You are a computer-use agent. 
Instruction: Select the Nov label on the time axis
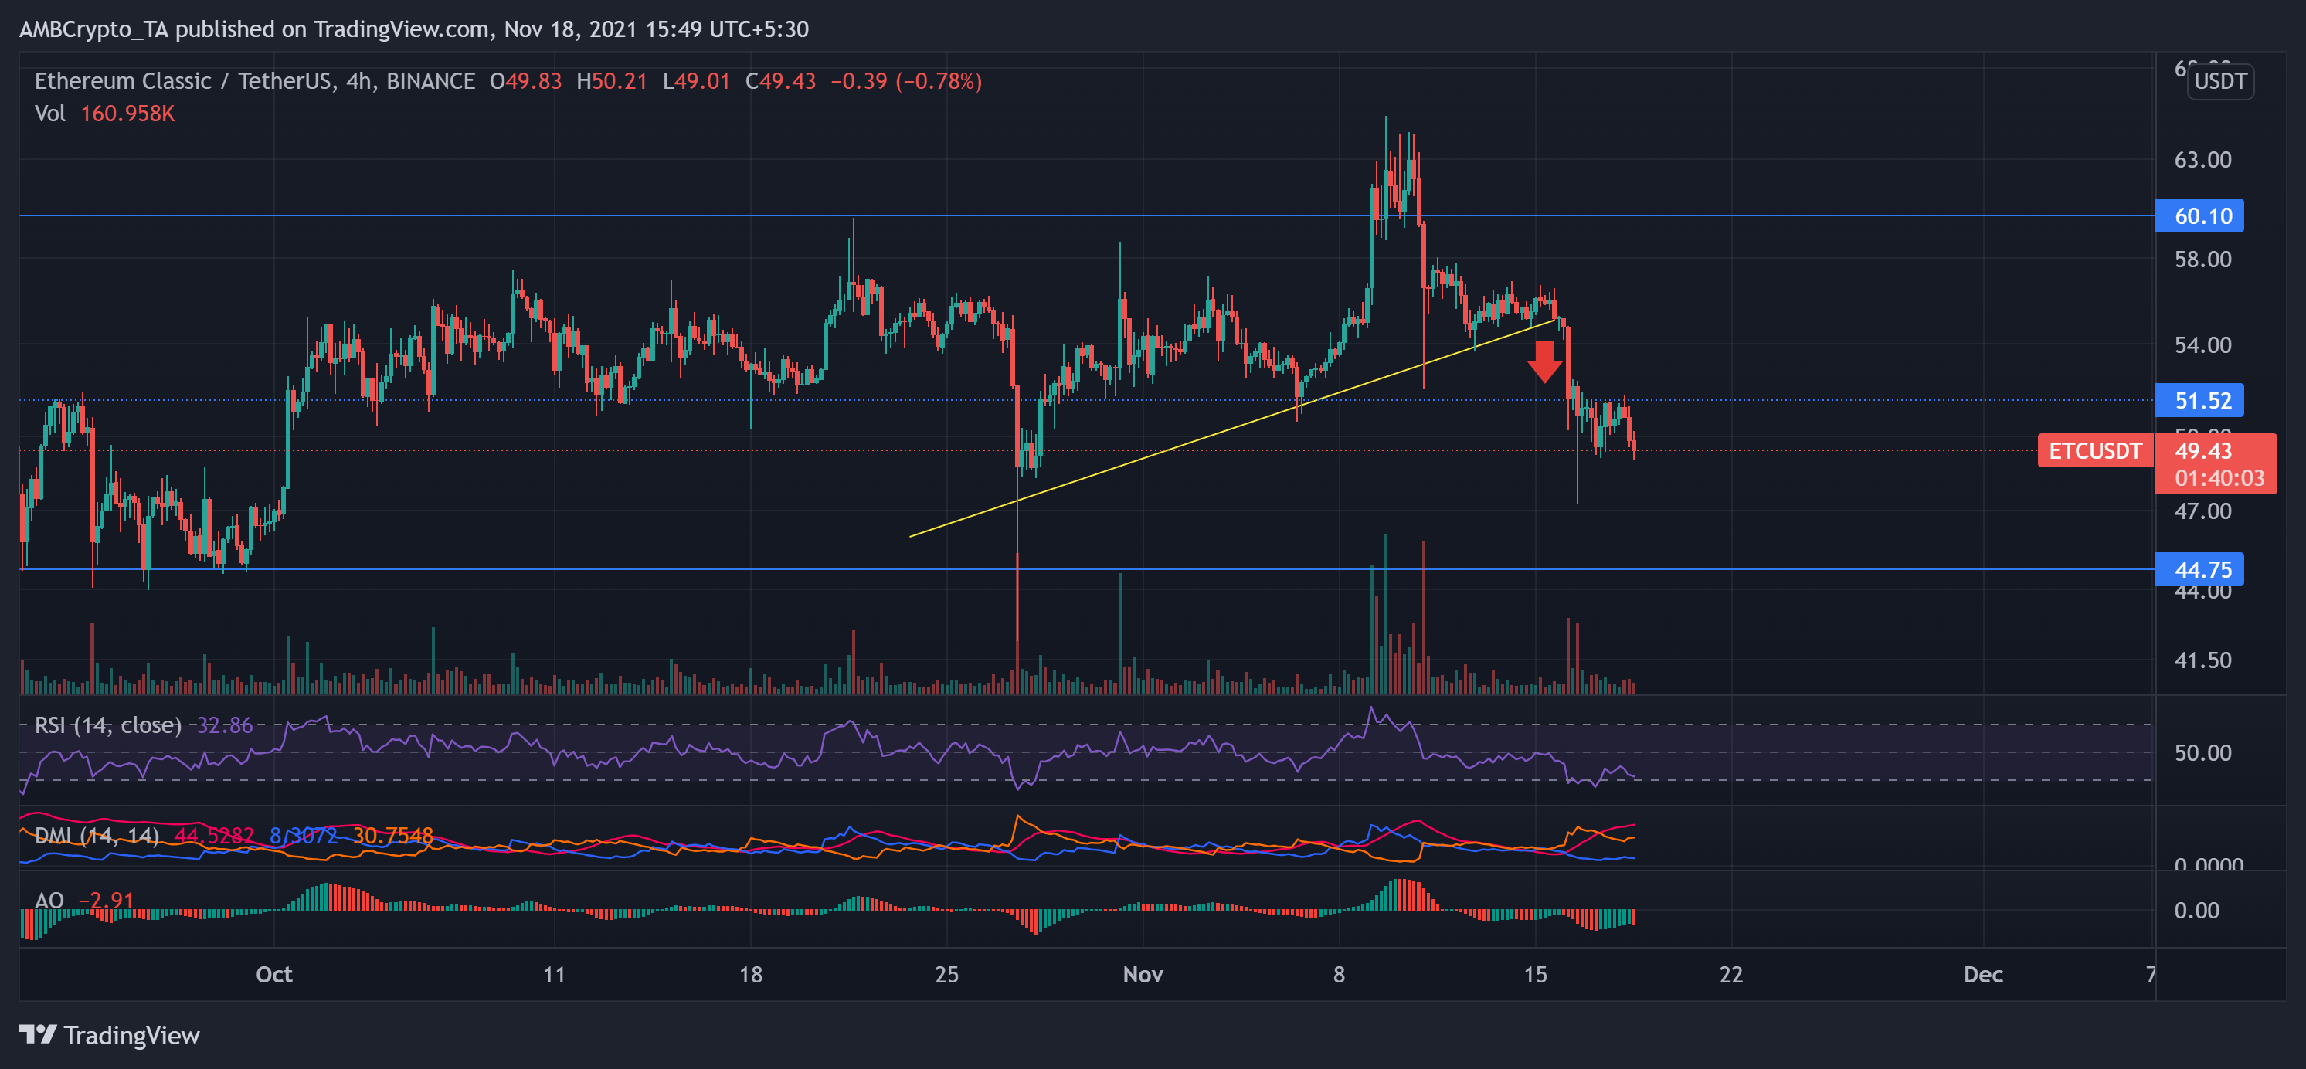[1143, 975]
